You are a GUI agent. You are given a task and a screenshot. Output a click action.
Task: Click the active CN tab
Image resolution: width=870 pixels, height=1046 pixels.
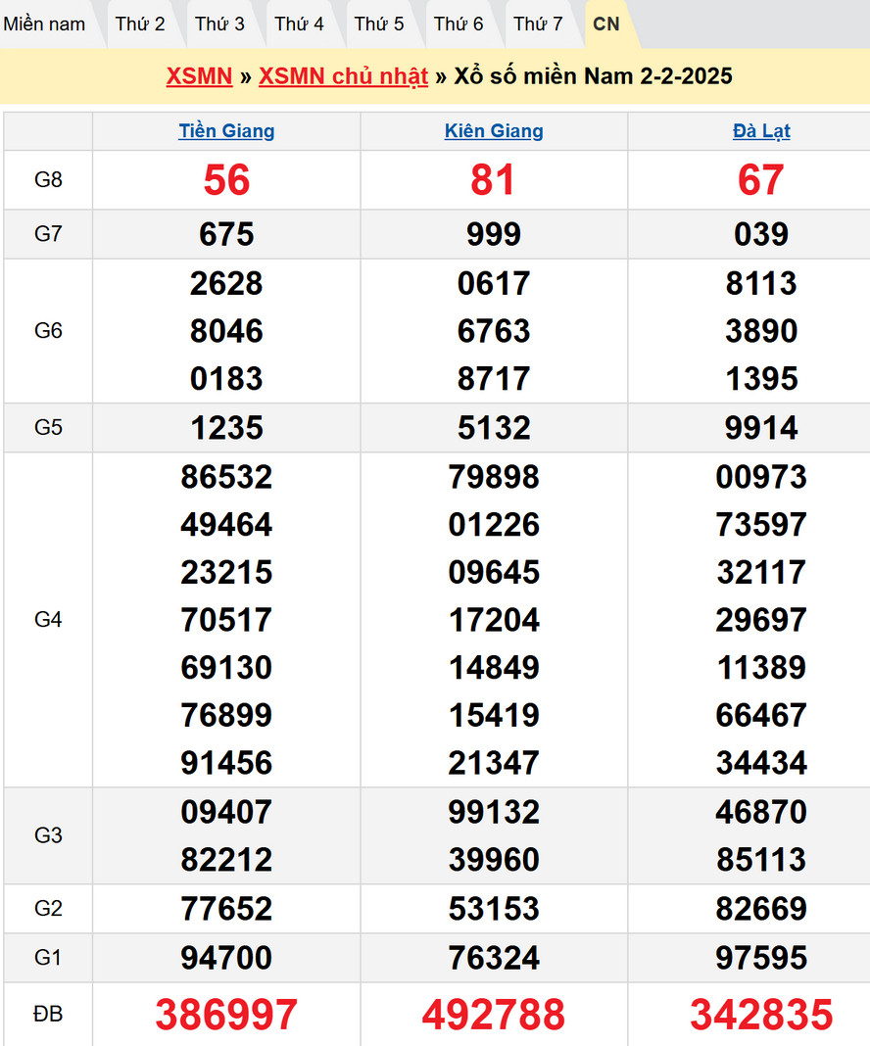click(606, 24)
